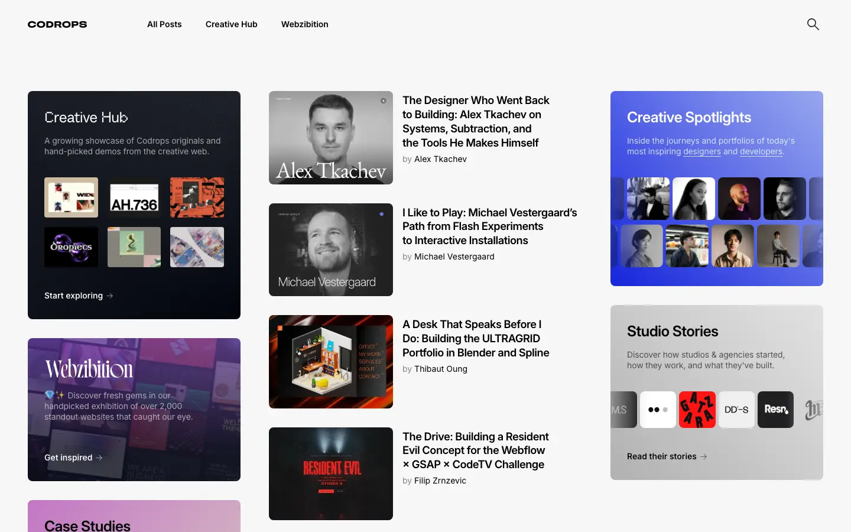Viewport: 851px width, 532px height.
Task: Select the woman-in-profile portrait in Creative Spotlights
Action: coord(694,199)
